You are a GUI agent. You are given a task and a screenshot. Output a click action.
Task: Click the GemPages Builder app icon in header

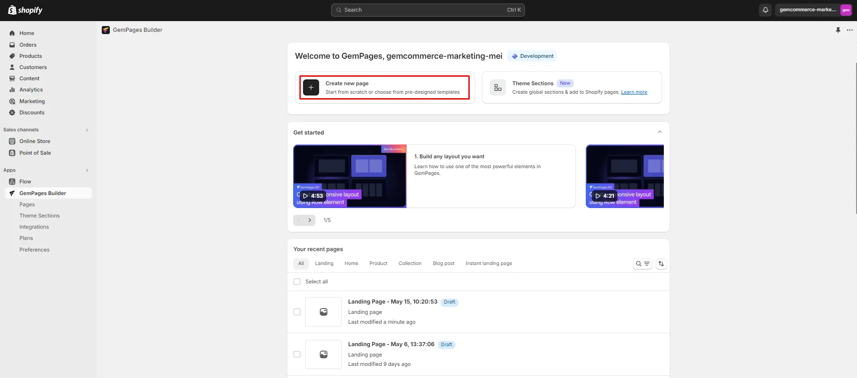pos(106,30)
